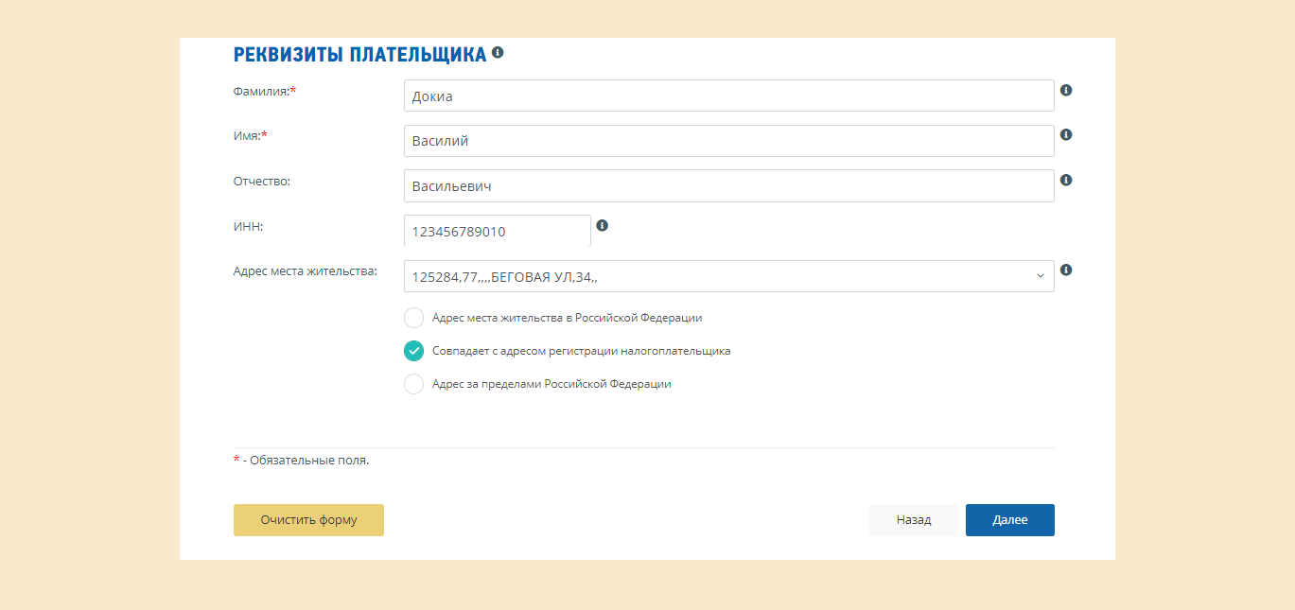Show the info tooltip next to Имя field
Image resolution: width=1295 pixels, height=610 pixels.
click(x=1066, y=135)
